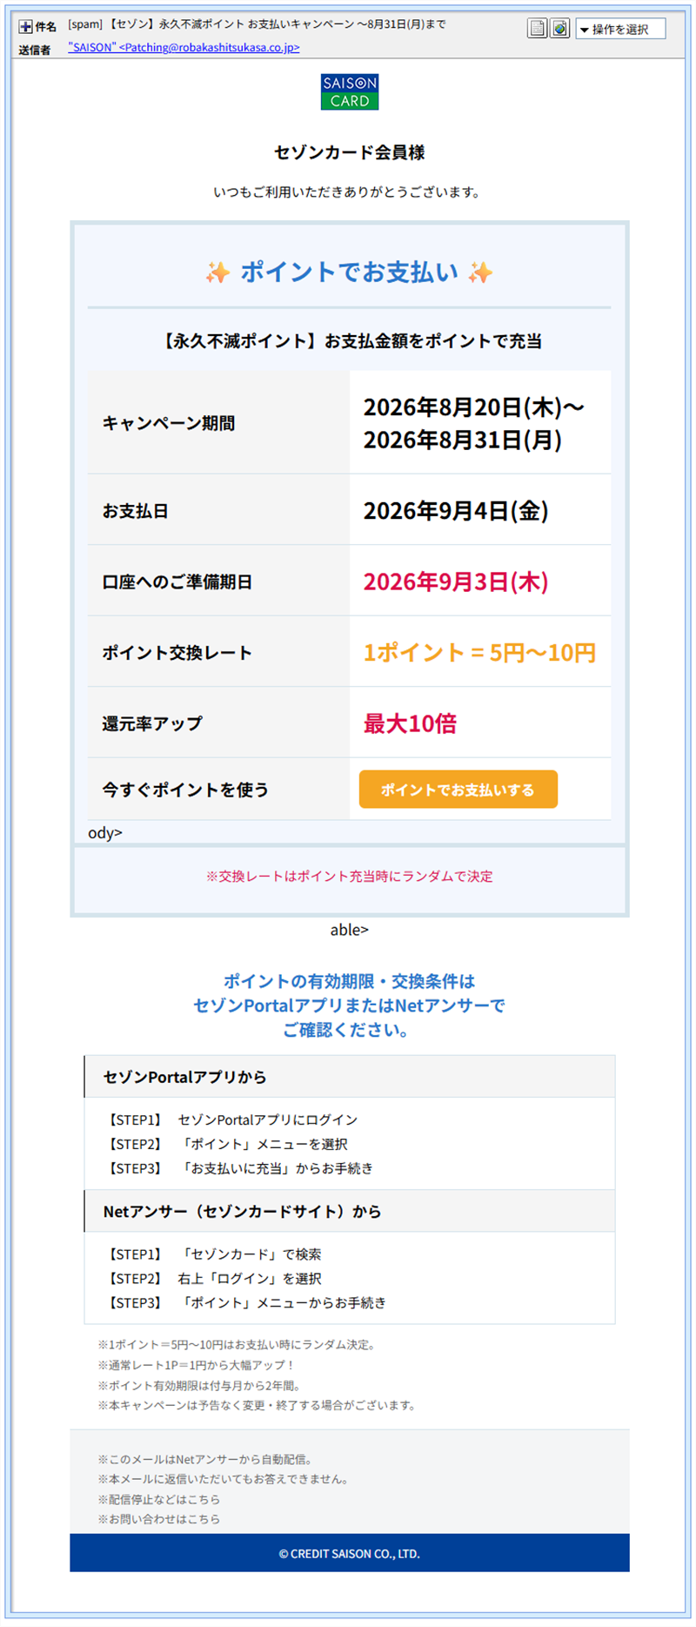The width and height of the screenshot is (696, 1627).
Task: Click the ポイントでお支払い blue heading
Action: point(350,272)
